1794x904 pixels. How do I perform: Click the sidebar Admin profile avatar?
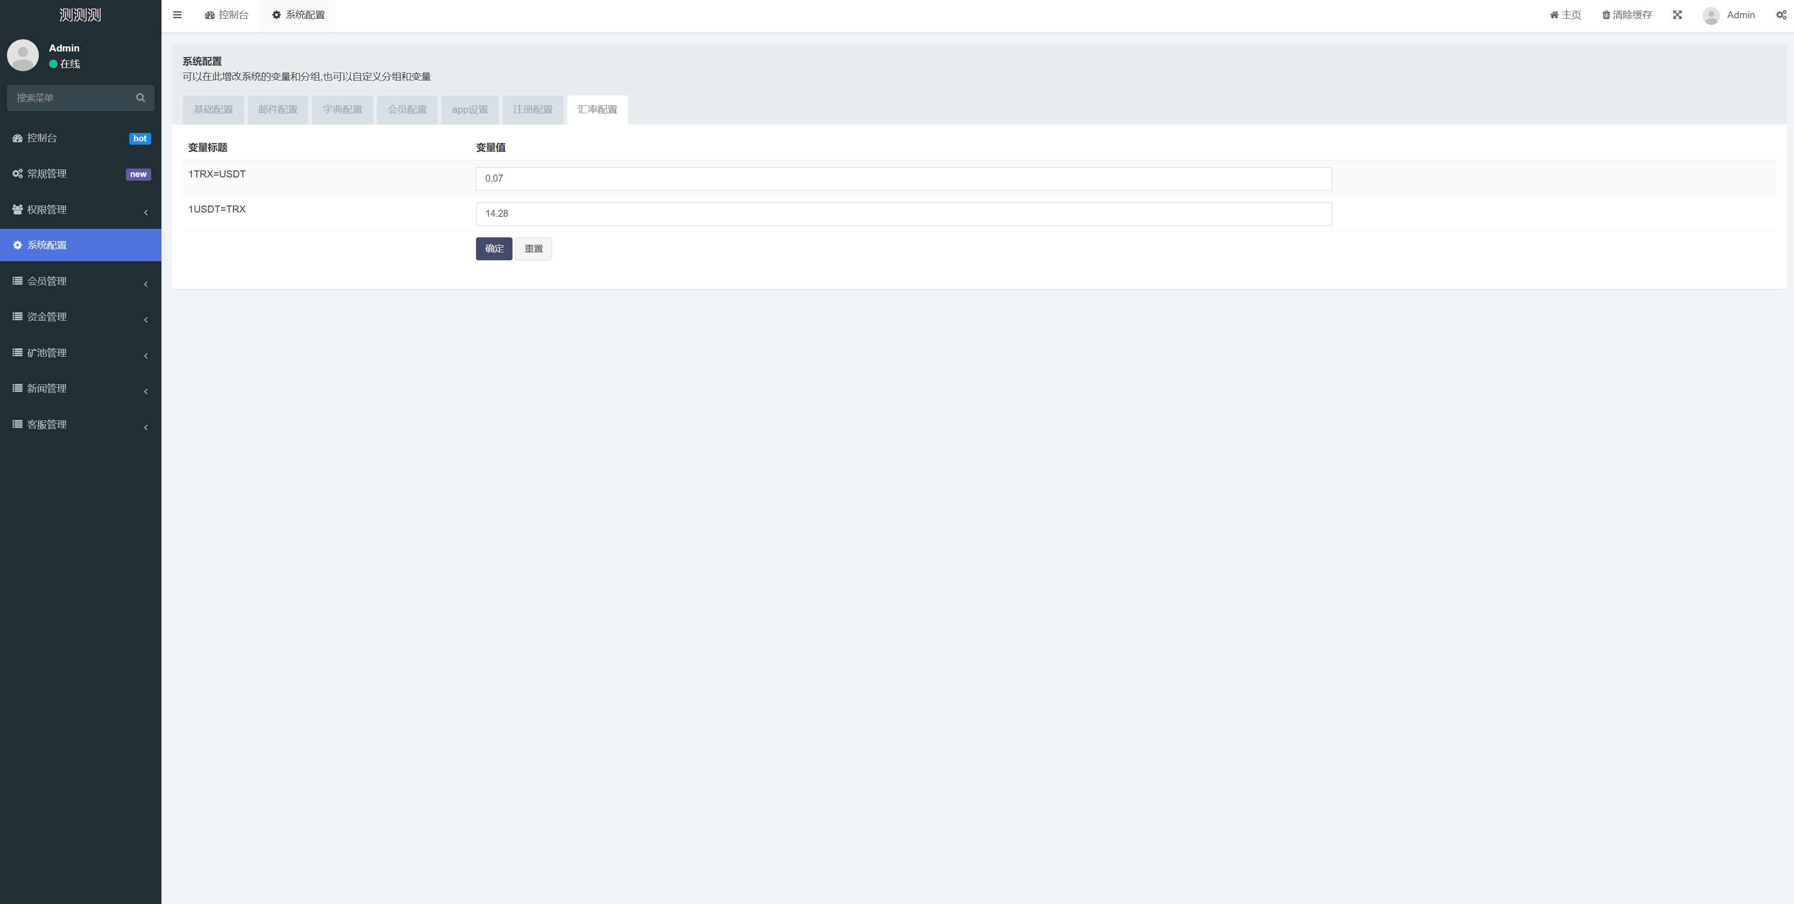[x=23, y=54]
